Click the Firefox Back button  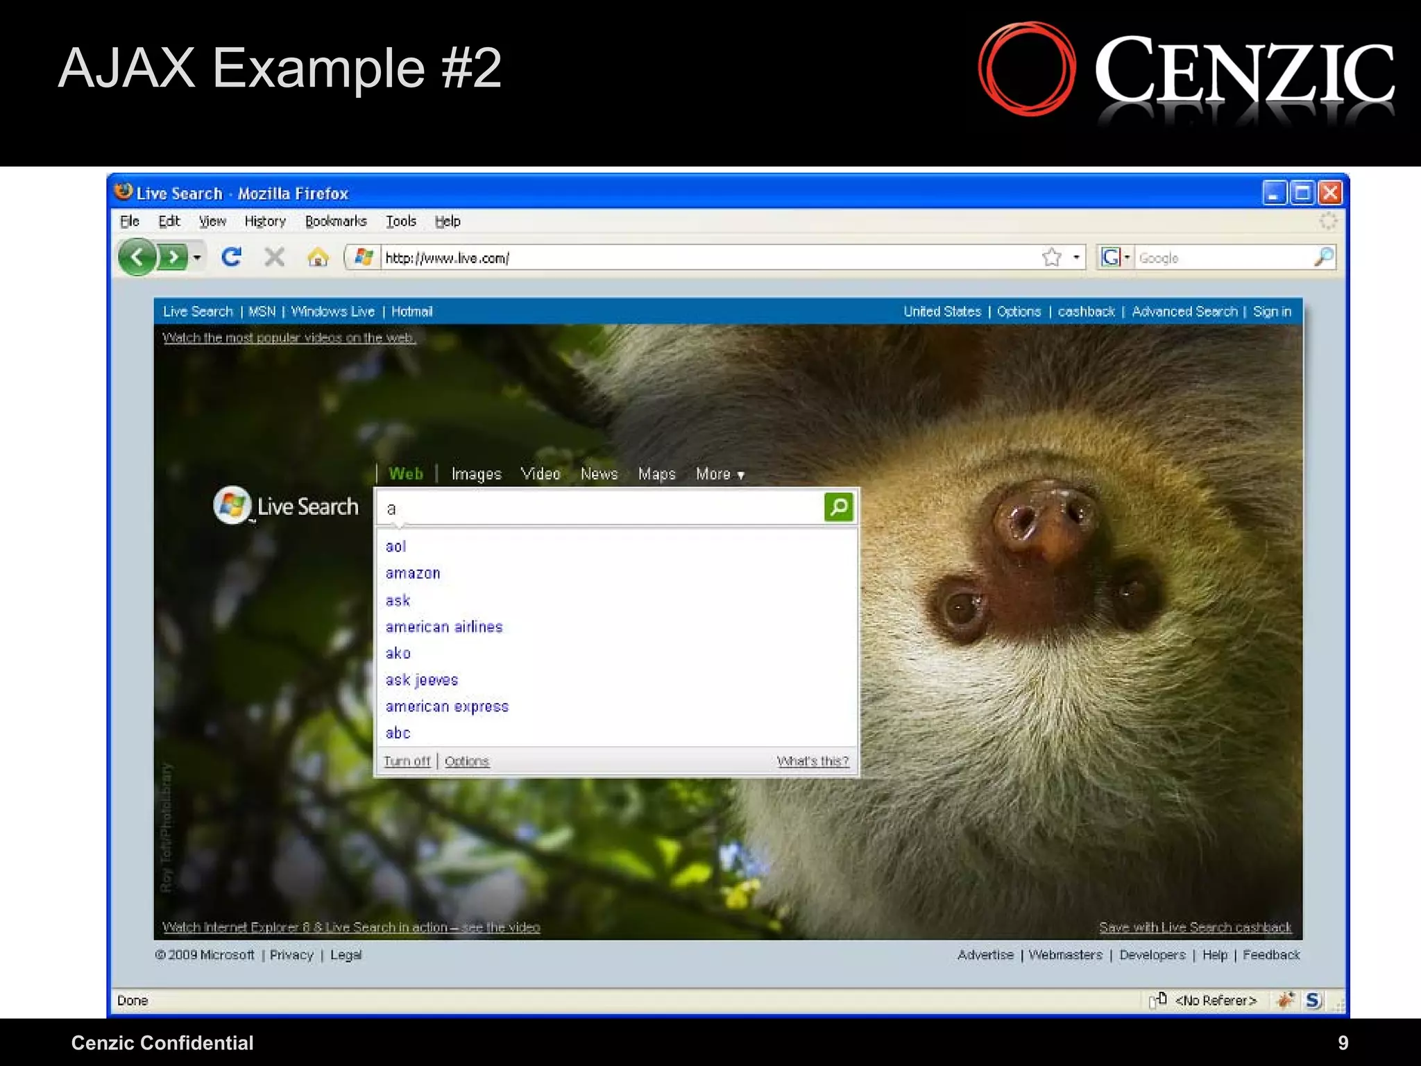(137, 257)
